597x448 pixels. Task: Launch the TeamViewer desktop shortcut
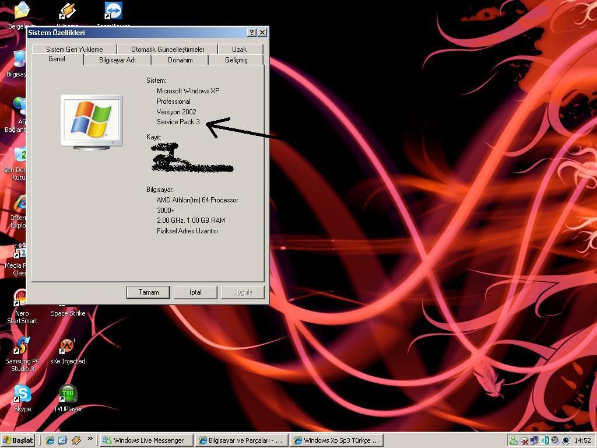click(113, 10)
